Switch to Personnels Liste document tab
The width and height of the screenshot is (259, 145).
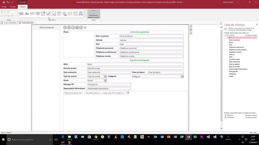26,23
